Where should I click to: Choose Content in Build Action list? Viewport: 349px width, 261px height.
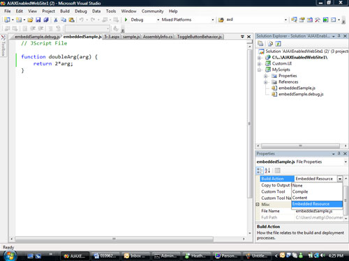pos(317,198)
